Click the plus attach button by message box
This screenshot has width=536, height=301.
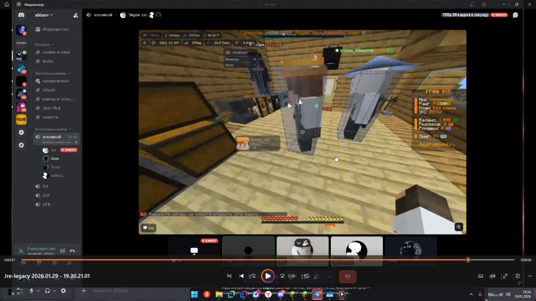click(84, 291)
